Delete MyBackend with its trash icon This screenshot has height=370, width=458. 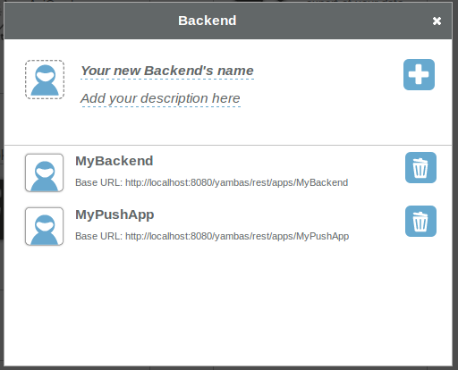[x=420, y=167]
